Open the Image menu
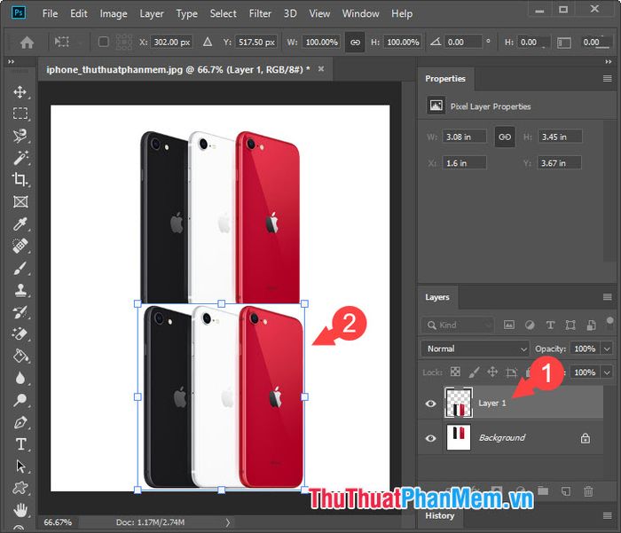The width and height of the screenshot is (621, 533). point(114,13)
